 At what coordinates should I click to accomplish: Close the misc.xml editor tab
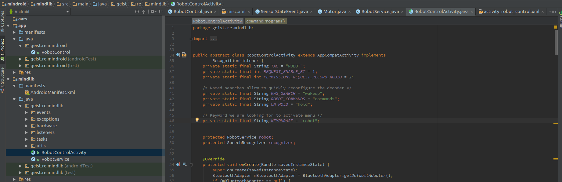(249, 12)
